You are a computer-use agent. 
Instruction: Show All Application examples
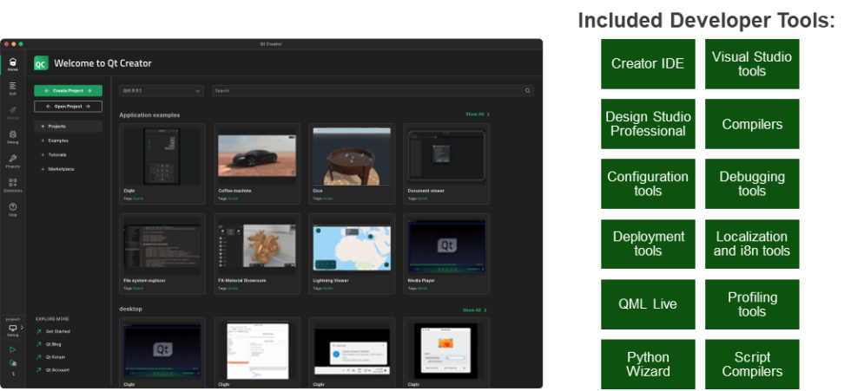point(478,114)
